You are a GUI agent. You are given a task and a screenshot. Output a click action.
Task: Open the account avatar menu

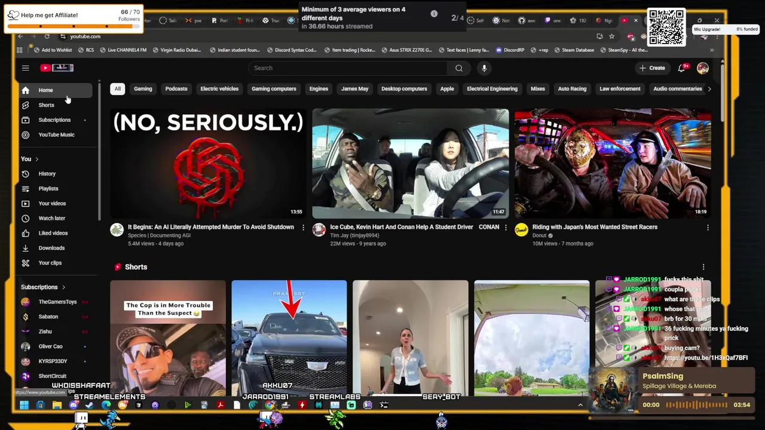coord(702,68)
